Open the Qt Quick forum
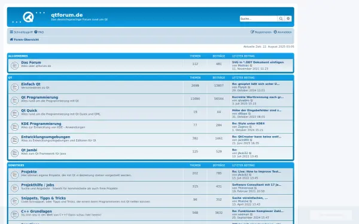Screen dimensions: 359x224 29,111
